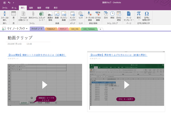
Task: Open the Table insert button
Action: pos(14,16)
